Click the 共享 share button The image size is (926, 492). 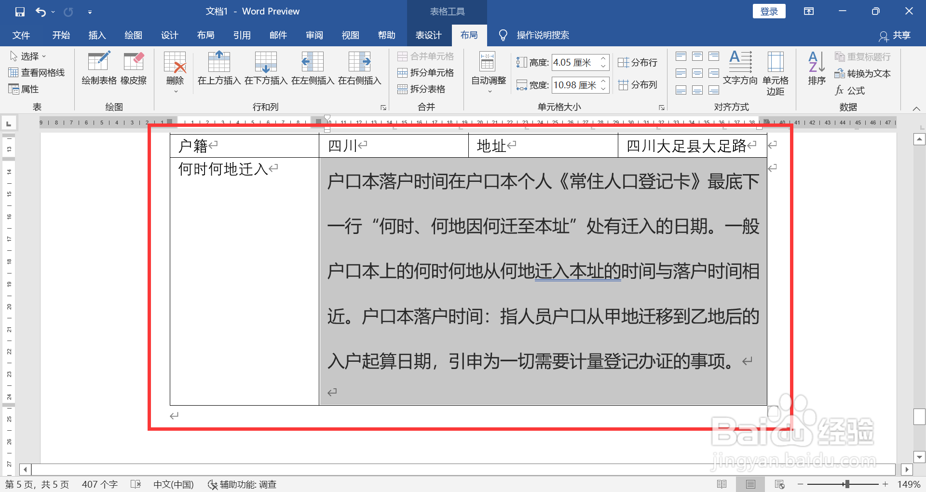coord(895,35)
